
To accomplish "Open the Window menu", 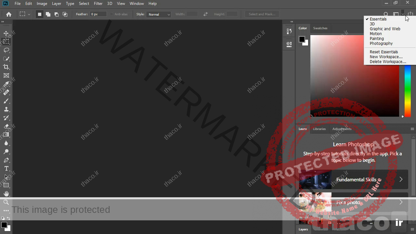I will [x=136, y=4].
